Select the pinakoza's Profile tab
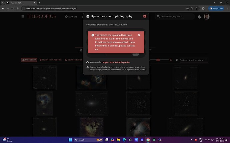The width and height of the screenshot is (230, 143). click(x=21, y=3)
